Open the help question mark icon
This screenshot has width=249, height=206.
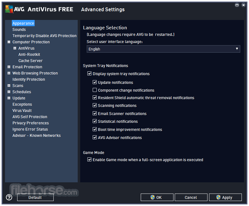coord(9,197)
